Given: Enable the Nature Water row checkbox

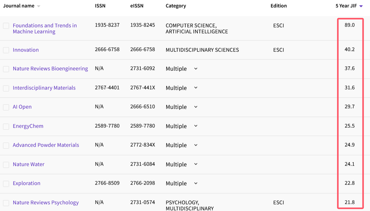Looking at the screenshot, I should [6, 165].
